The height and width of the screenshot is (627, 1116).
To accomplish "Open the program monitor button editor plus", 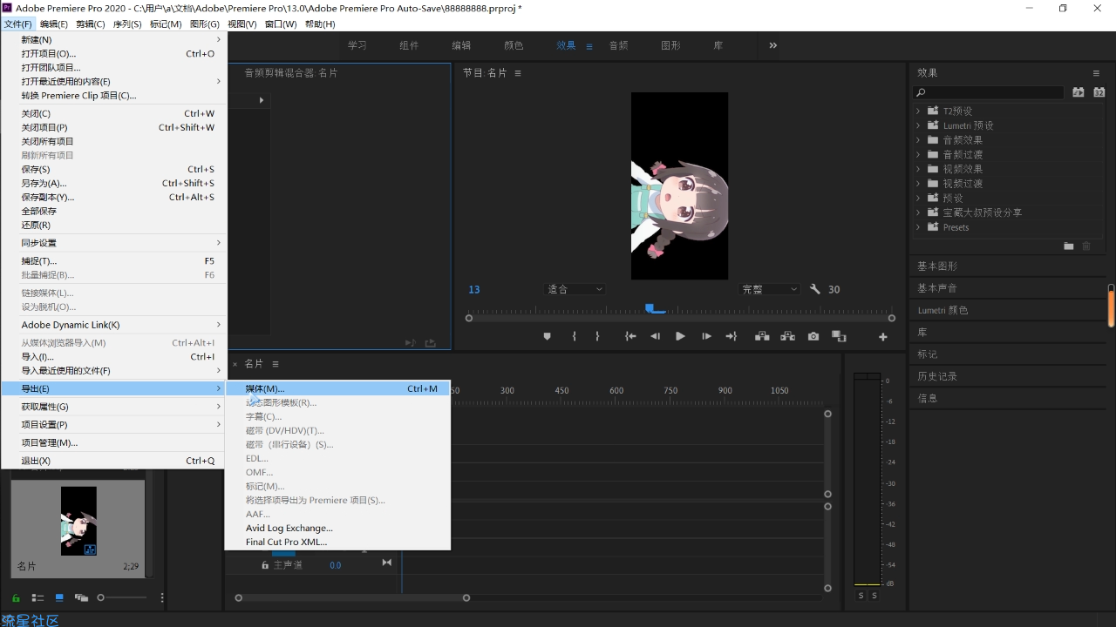I will pyautogui.click(x=882, y=337).
